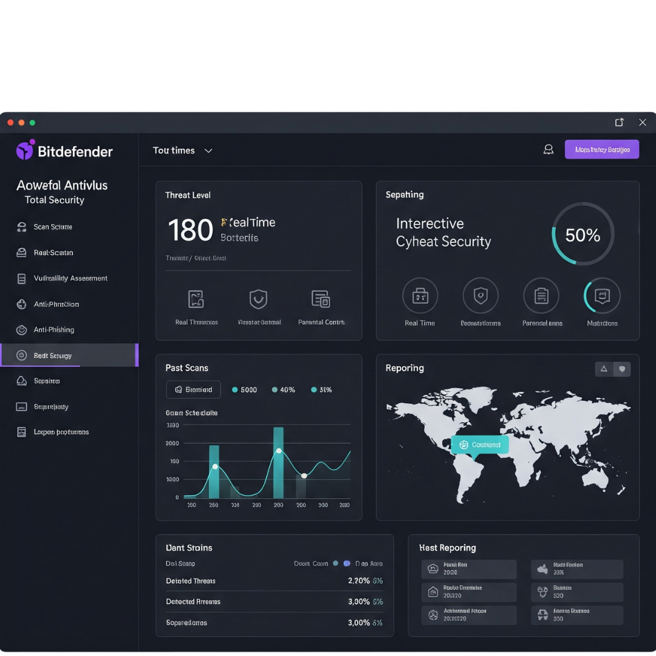Click the Bitdefender logo
The height and width of the screenshot is (656, 656).
click(64, 151)
